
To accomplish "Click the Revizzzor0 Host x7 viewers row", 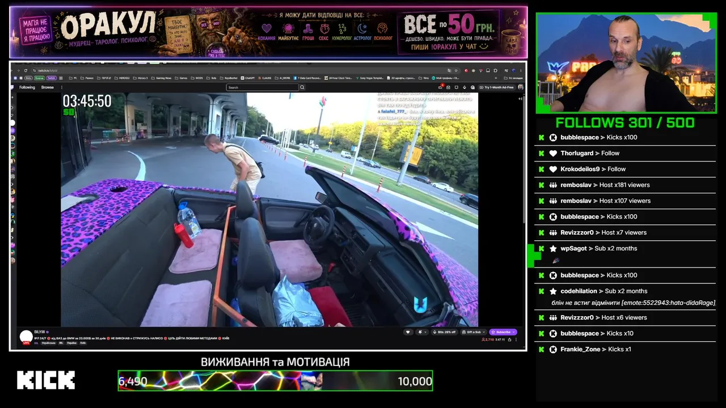I will 625,232.
